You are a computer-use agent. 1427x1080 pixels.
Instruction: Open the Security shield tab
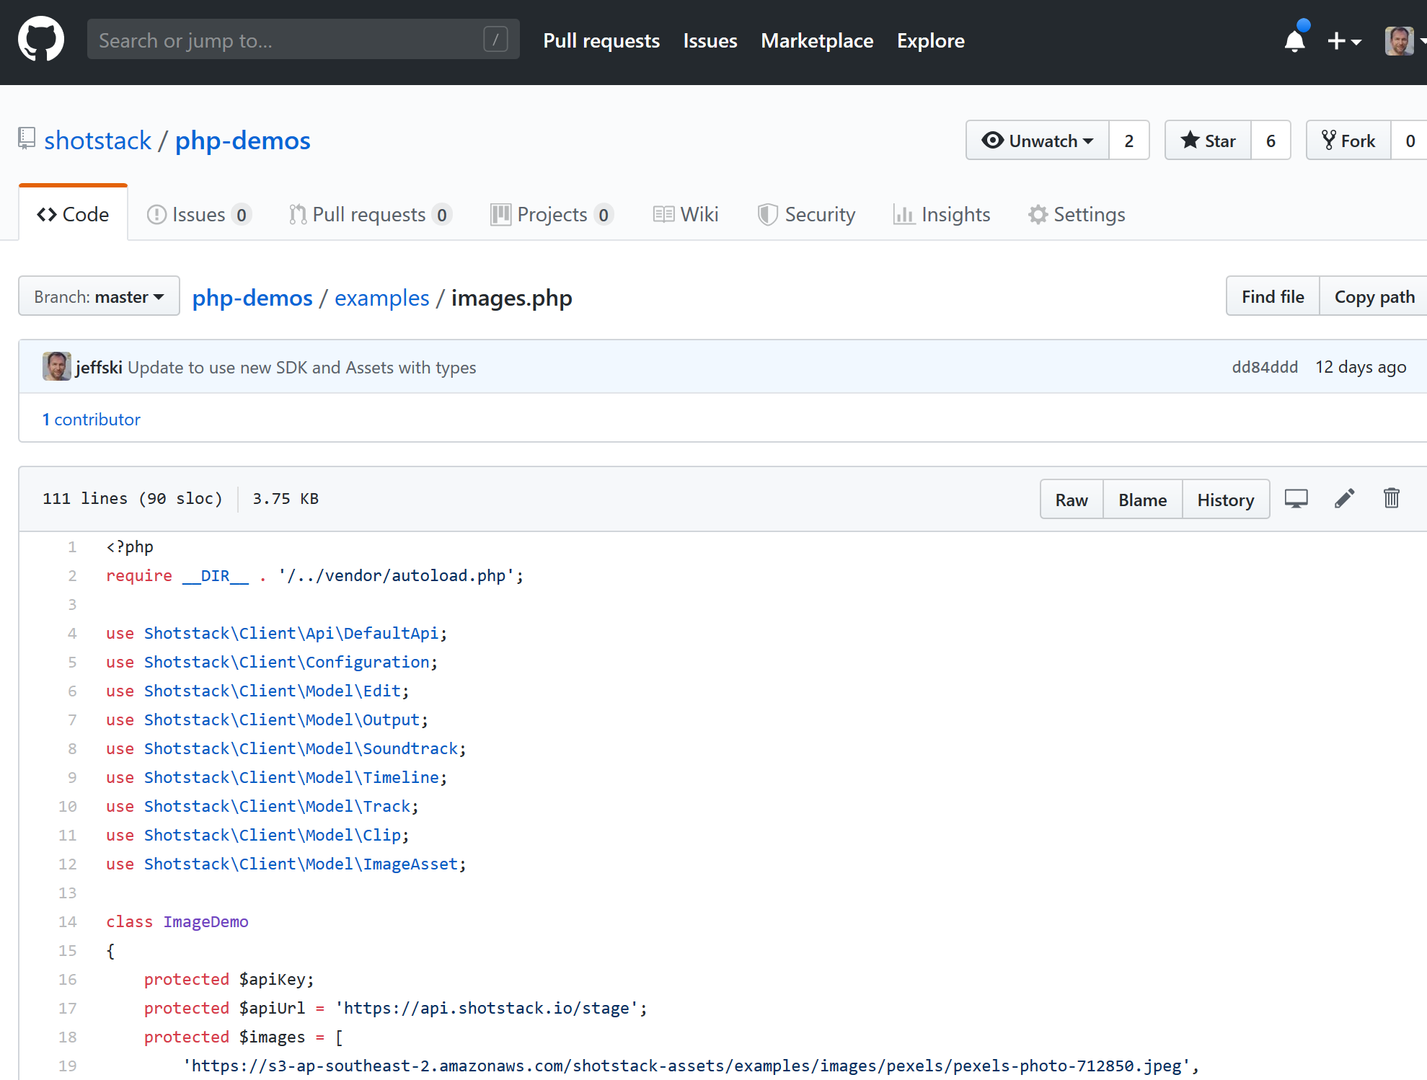pyautogui.click(x=806, y=215)
